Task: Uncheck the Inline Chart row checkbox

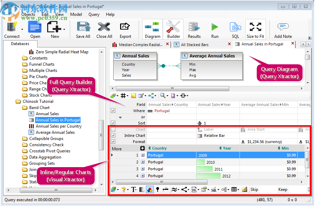Action: click(x=113, y=135)
